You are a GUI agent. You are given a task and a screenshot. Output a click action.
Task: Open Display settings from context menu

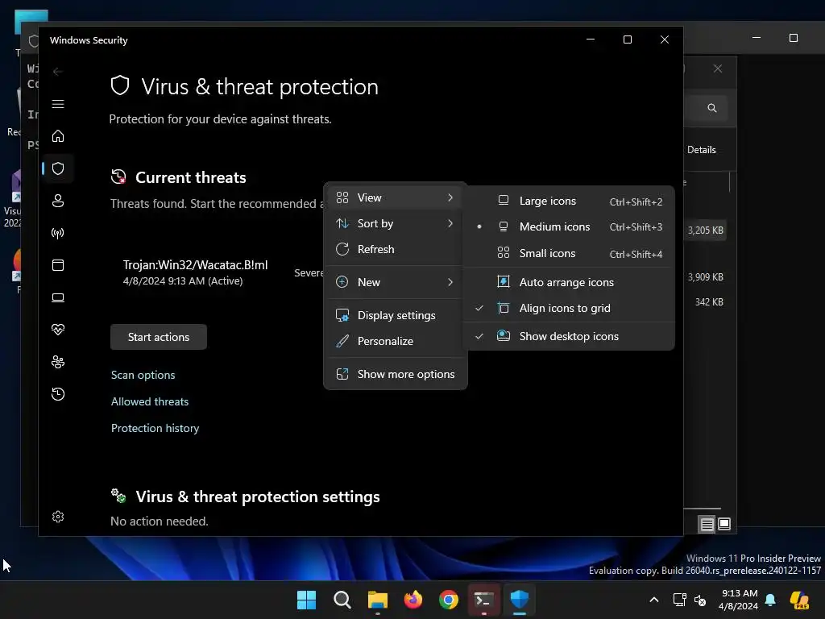(x=395, y=315)
